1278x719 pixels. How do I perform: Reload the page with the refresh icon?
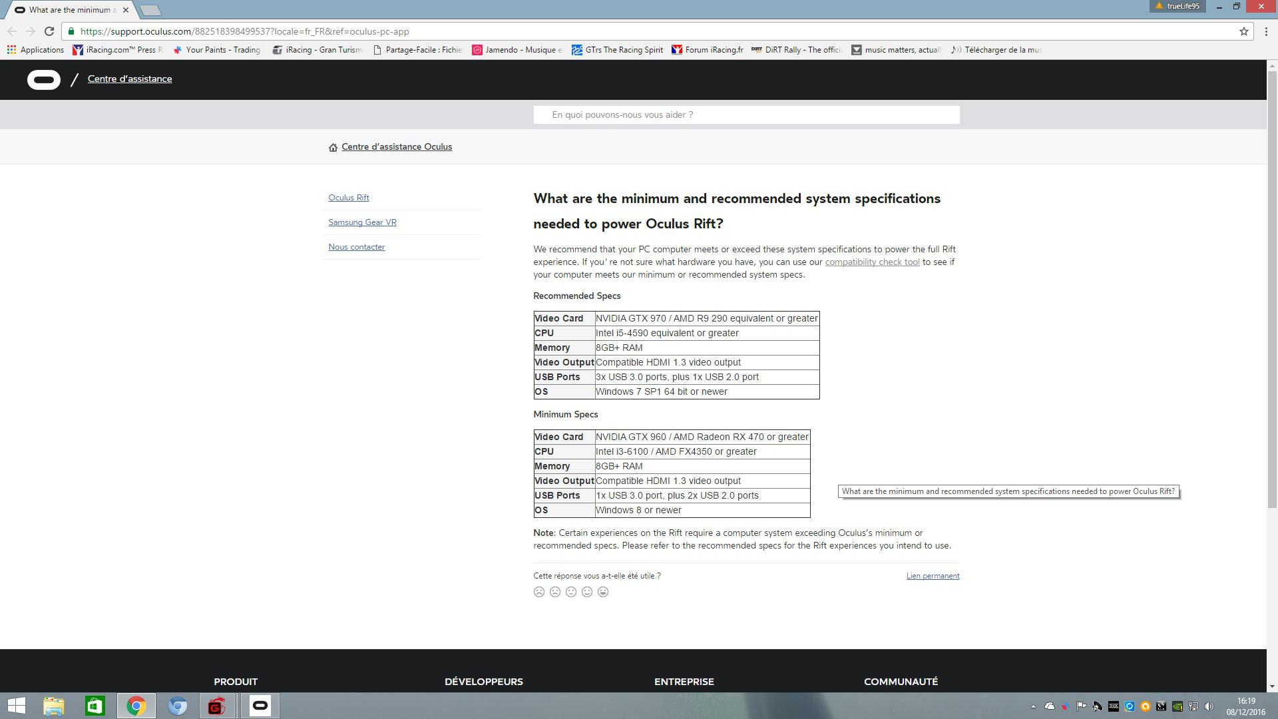tap(49, 31)
